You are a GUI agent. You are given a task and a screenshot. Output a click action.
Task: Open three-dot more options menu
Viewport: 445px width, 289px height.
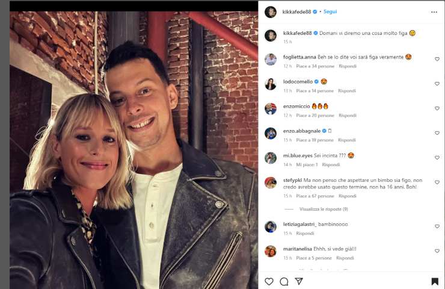434,11
